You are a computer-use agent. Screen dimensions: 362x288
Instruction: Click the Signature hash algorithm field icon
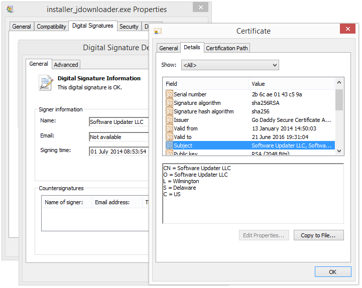169,111
